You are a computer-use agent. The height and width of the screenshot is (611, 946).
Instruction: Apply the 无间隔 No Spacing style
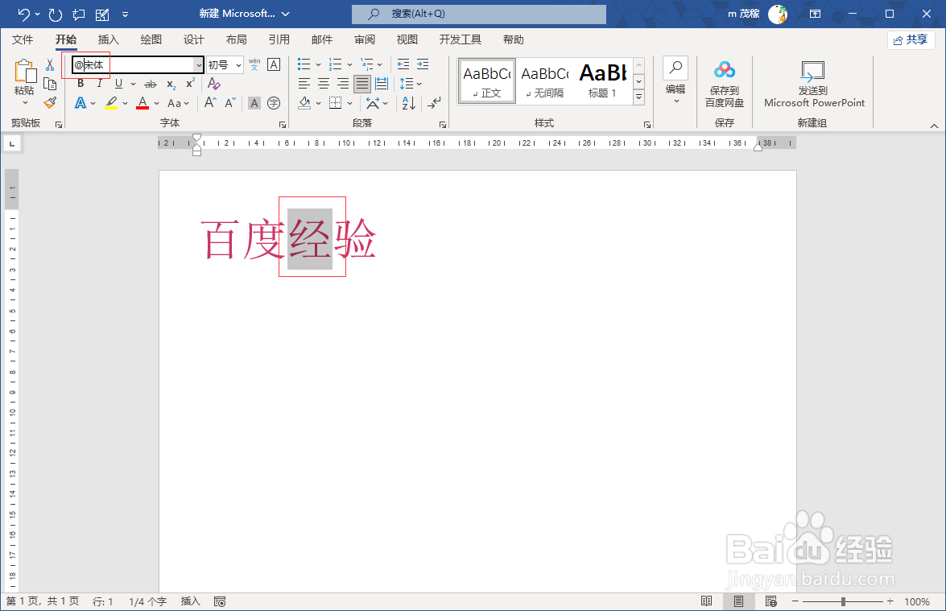(545, 81)
